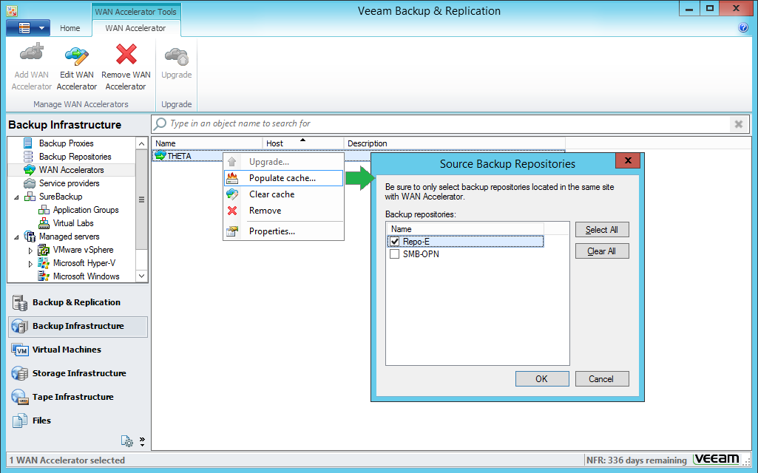Open the Backup Infrastructure view
758x473 pixels.
[x=78, y=326]
